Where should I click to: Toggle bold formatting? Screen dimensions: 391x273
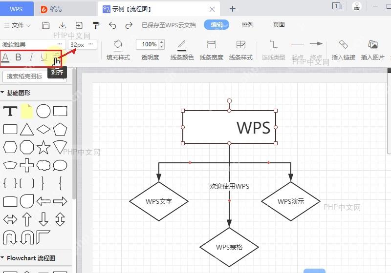coord(18,57)
